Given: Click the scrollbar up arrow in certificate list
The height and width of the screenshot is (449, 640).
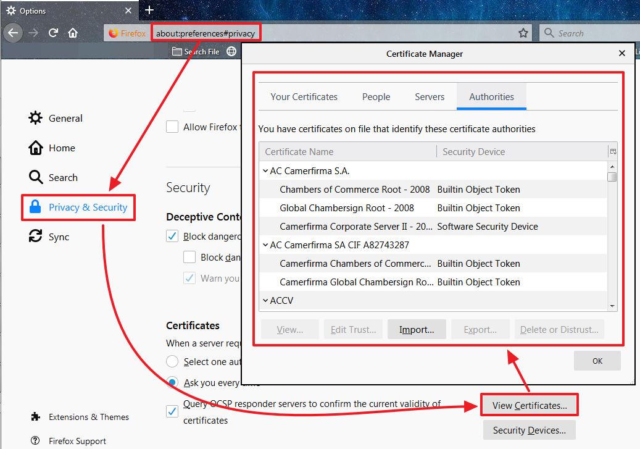Looking at the screenshot, I should (x=612, y=166).
